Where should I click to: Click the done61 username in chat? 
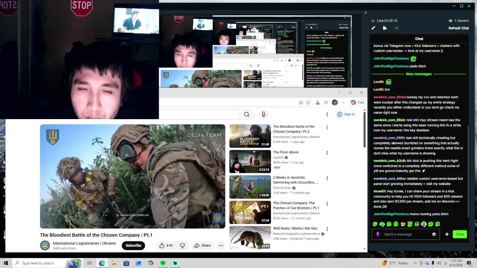pyautogui.click(x=379, y=191)
